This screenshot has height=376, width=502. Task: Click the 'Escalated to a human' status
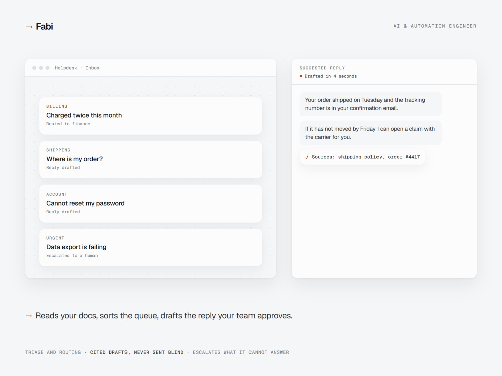click(x=72, y=256)
